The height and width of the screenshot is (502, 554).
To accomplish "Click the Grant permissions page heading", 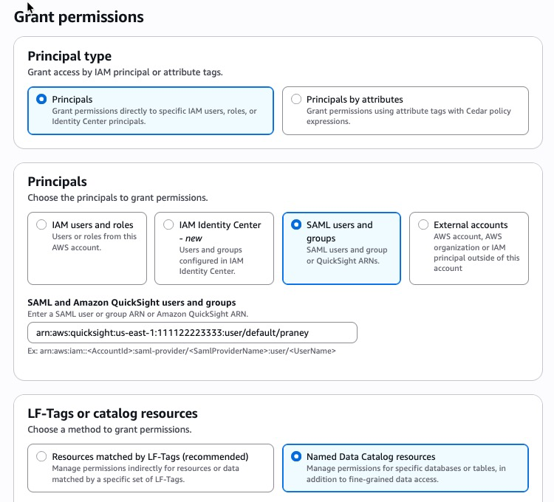I will pyautogui.click(x=79, y=16).
